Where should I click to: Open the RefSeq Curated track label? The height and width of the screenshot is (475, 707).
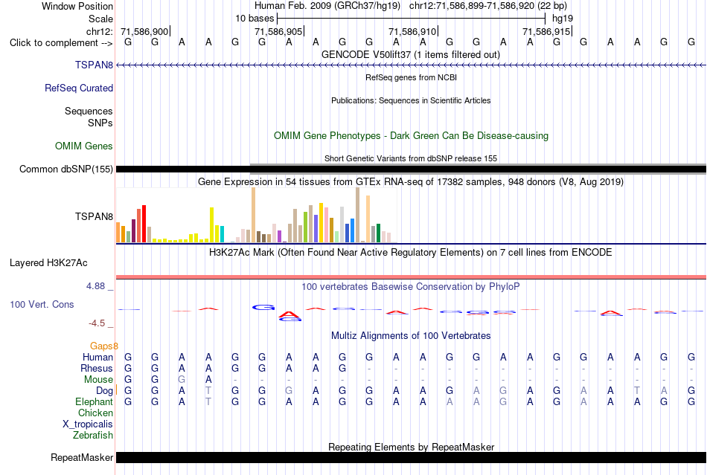click(79, 88)
